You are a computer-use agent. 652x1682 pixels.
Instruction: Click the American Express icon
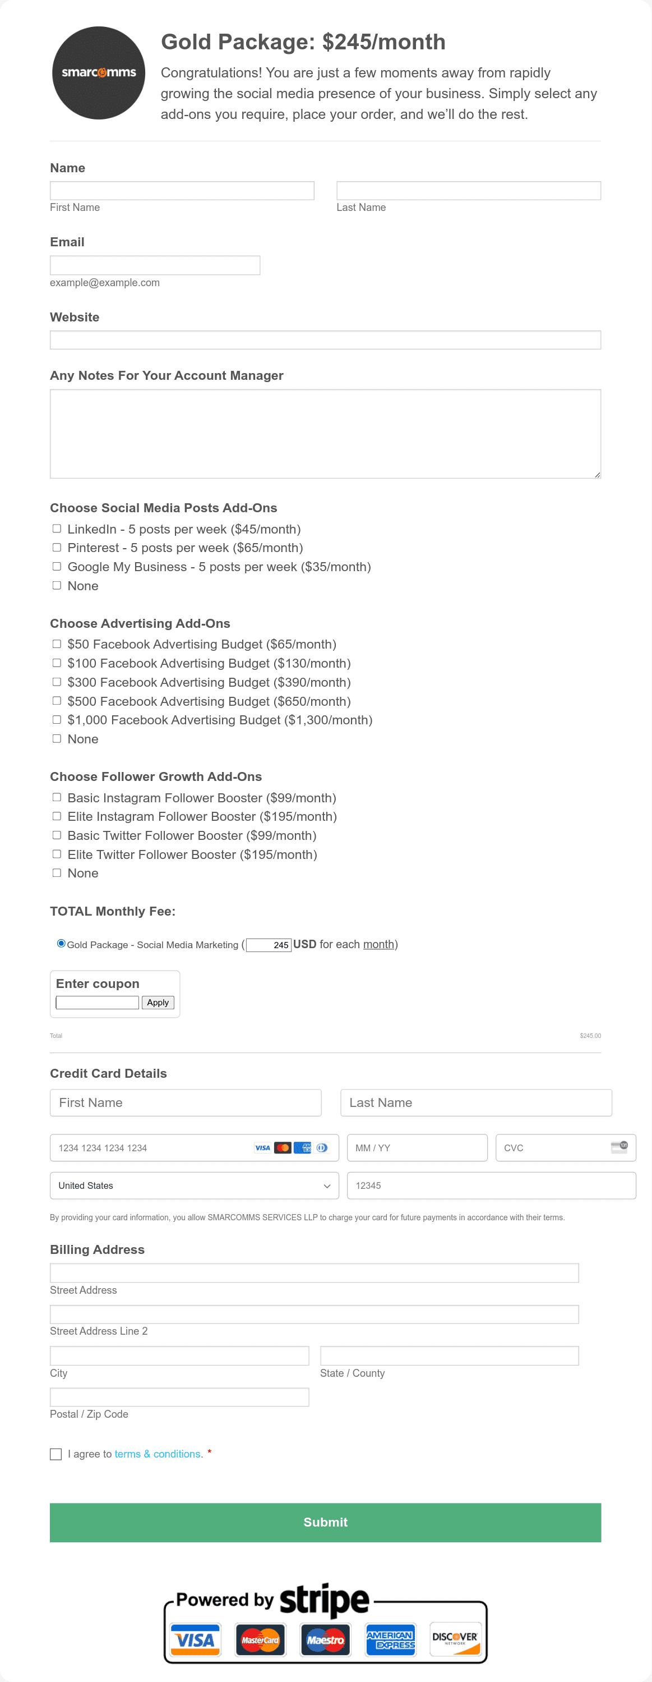(390, 1639)
